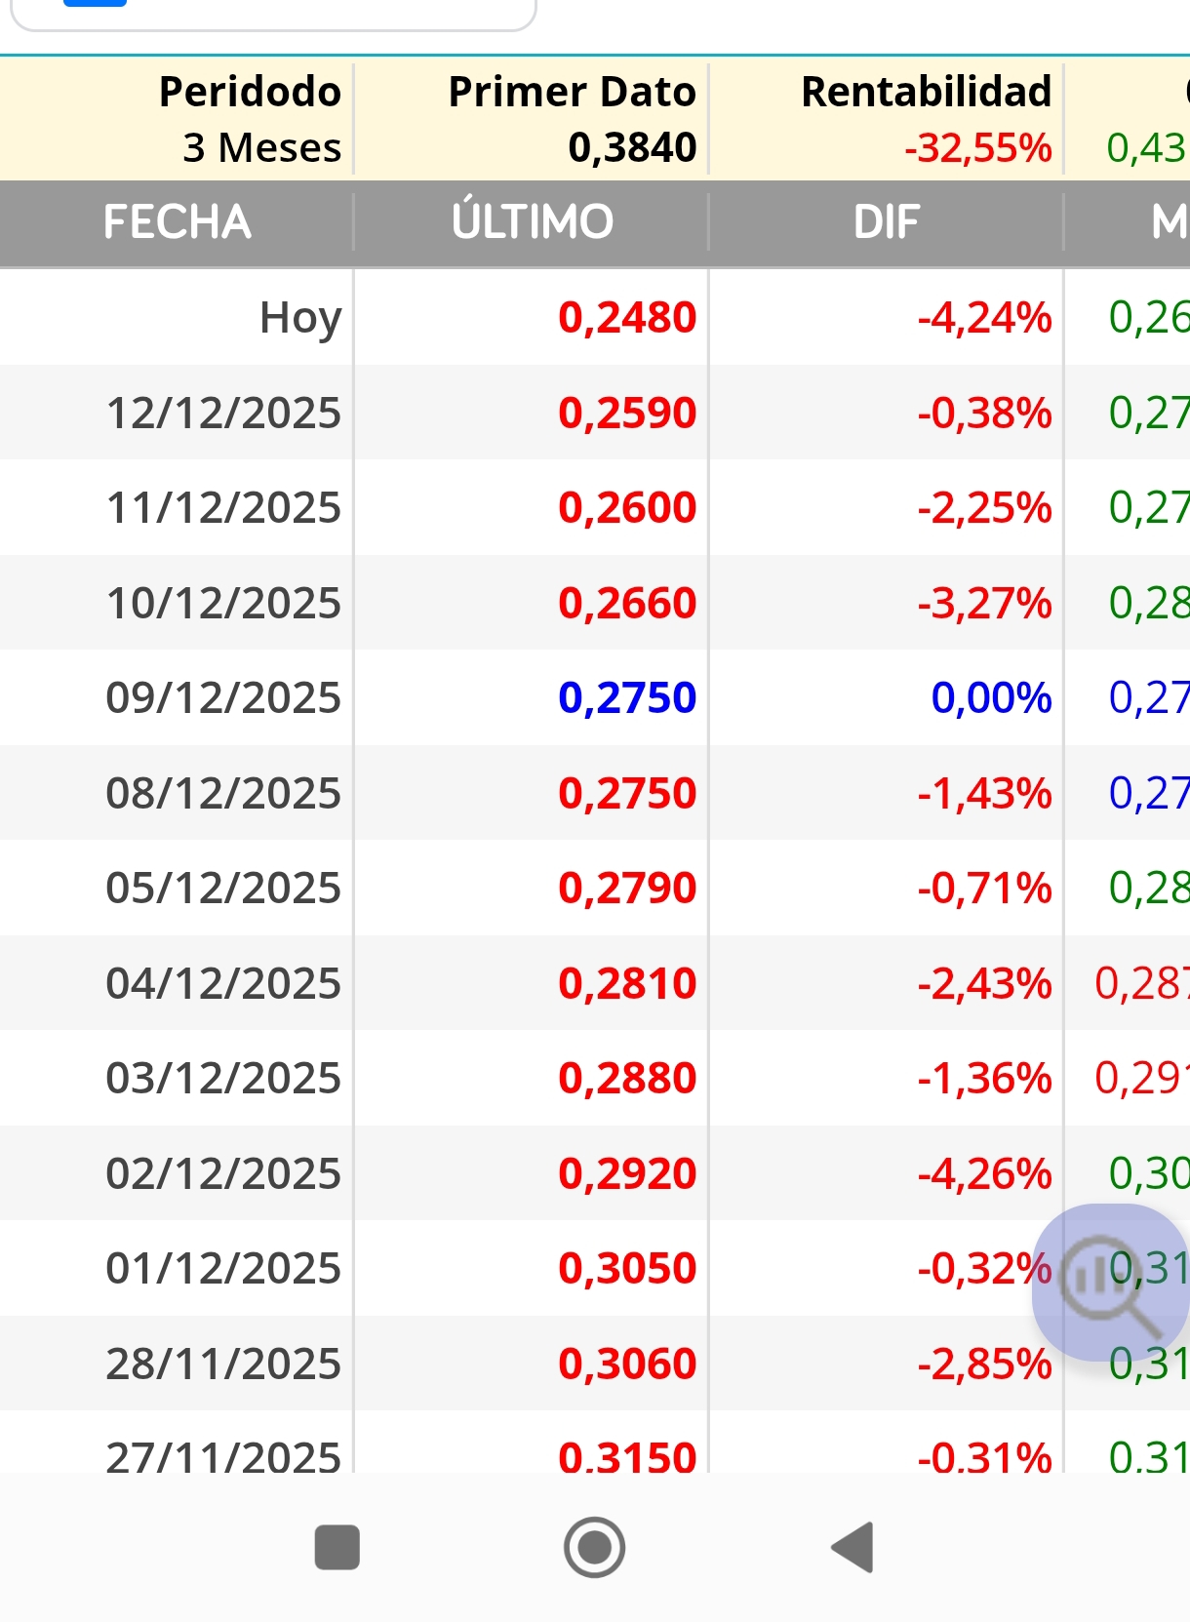
Task: Click the 0,2790 price on 05/12/2025
Action: coord(627,889)
